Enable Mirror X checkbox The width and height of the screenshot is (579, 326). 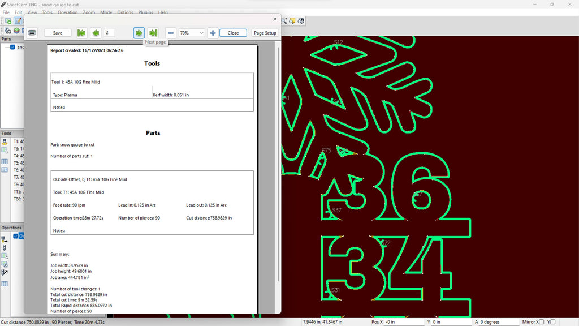541,322
